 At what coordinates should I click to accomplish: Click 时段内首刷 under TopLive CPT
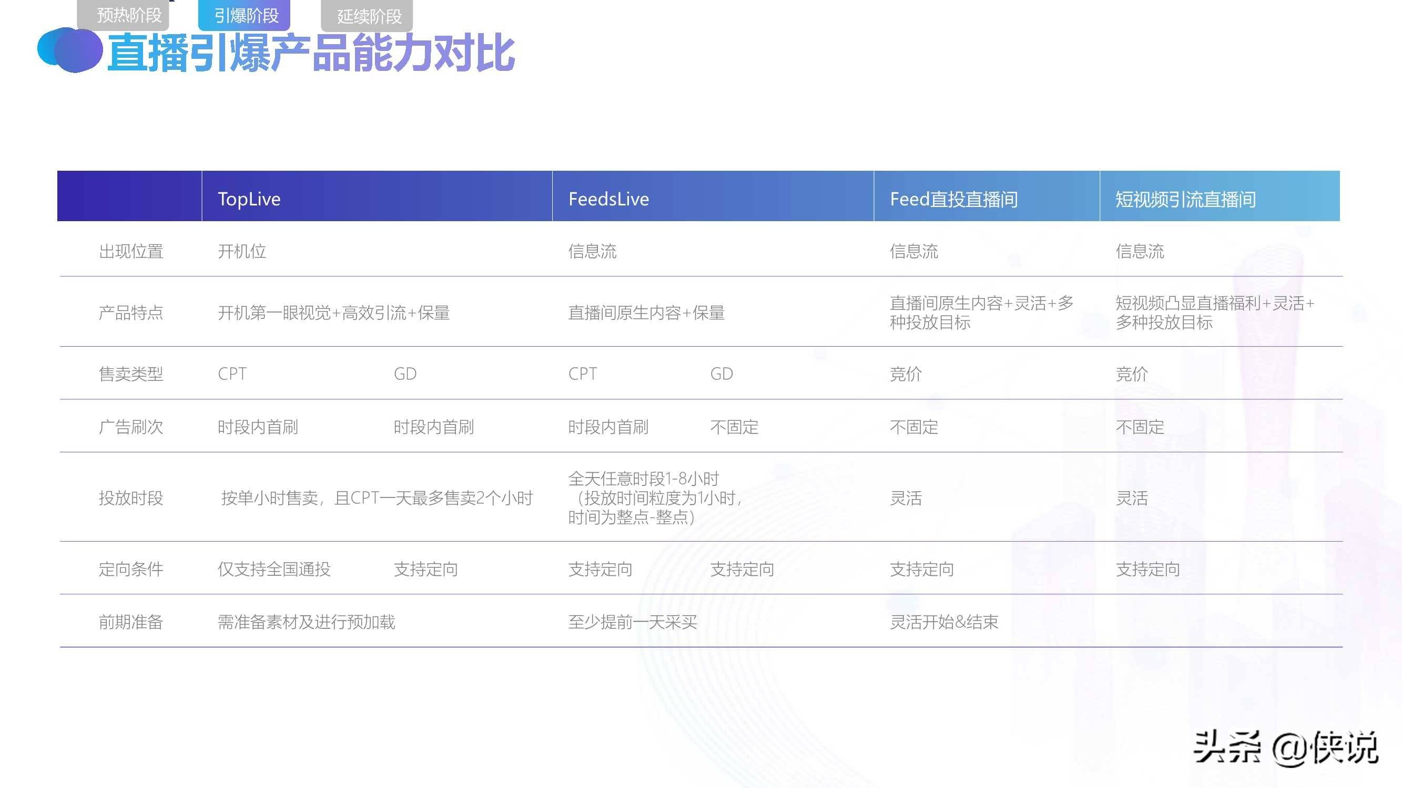258,427
